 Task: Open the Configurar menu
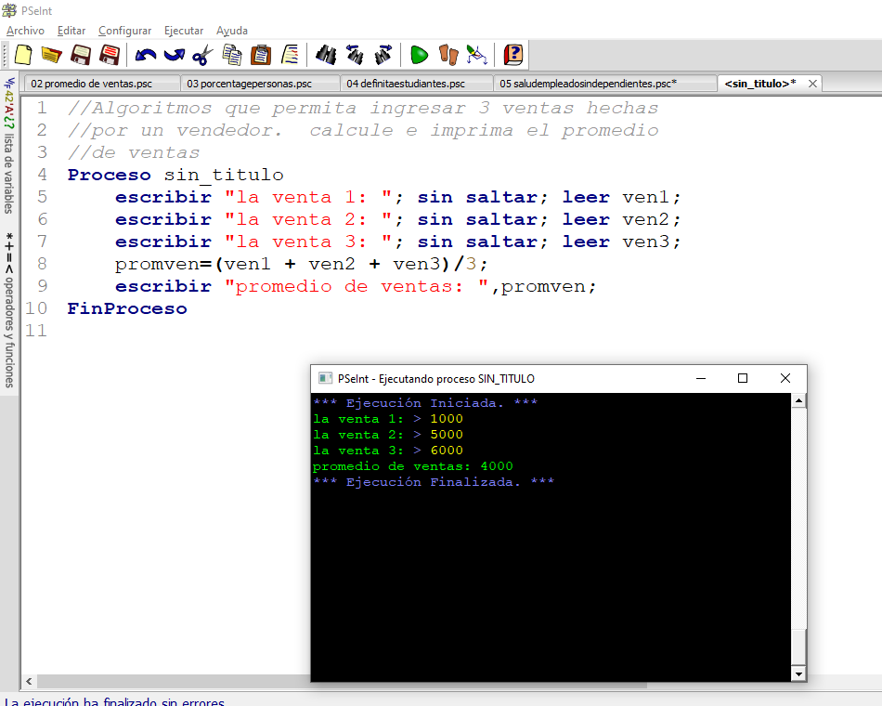125,31
